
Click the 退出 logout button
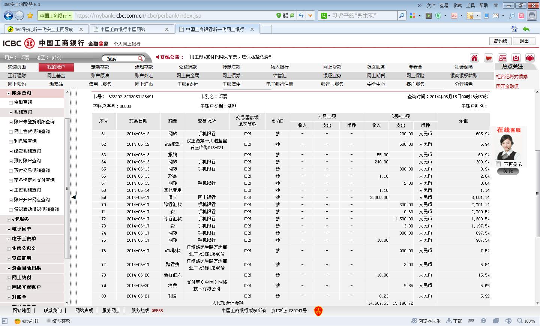click(524, 41)
